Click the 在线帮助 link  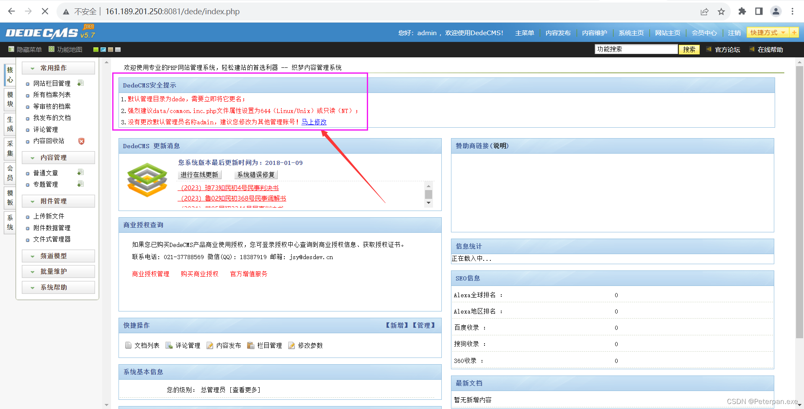coord(770,49)
